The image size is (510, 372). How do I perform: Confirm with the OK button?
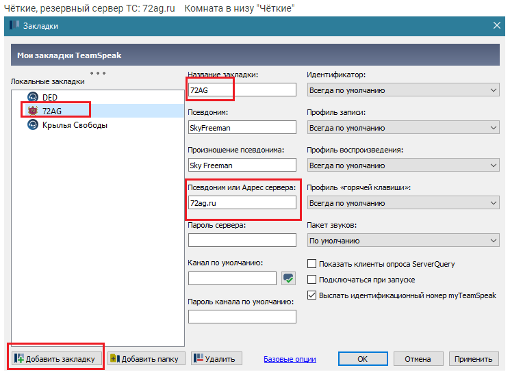[363, 359]
